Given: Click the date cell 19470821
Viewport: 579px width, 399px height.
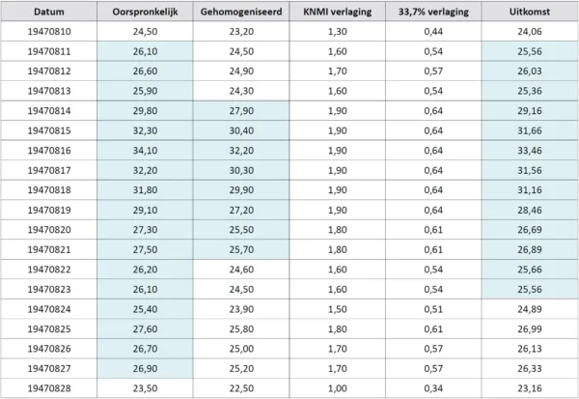Looking at the screenshot, I should point(48,250).
